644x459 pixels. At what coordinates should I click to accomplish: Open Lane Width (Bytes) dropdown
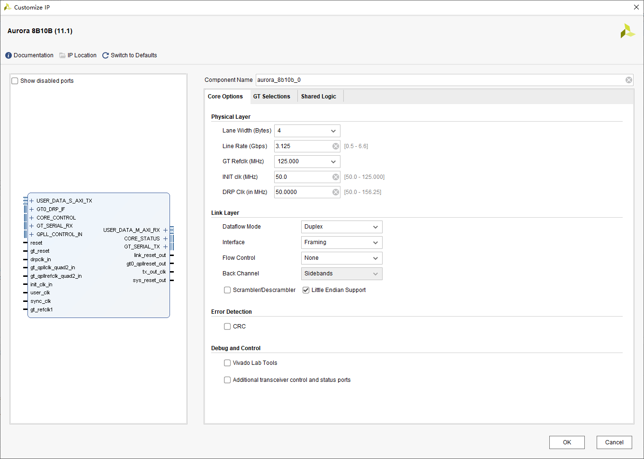[x=307, y=131]
